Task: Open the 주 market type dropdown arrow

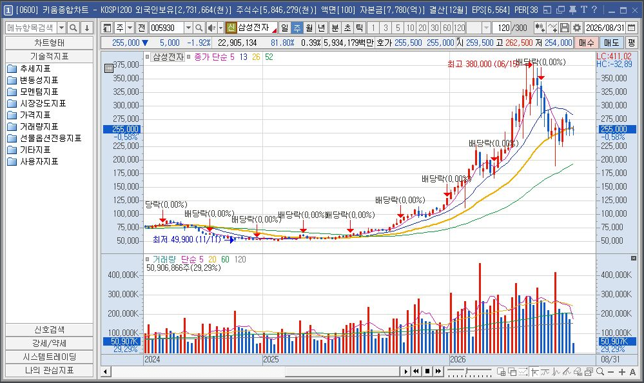Action: click(130, 28)
